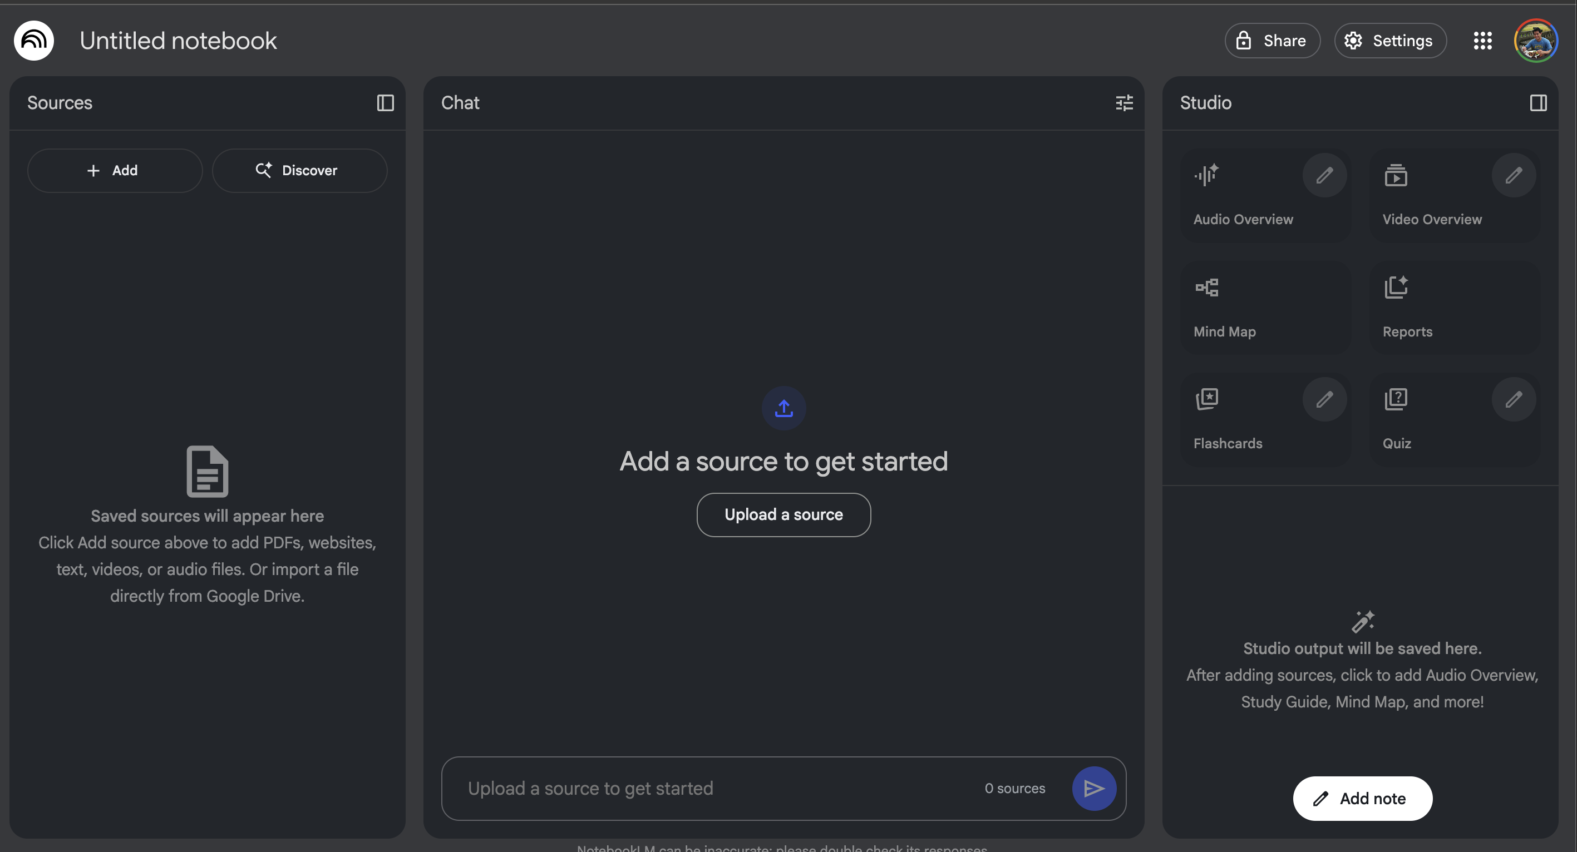The width and height of the screenshot is (1577, 852).
Task: Edit Quiz options pencil icon
Action: (x=1514, y=399)
